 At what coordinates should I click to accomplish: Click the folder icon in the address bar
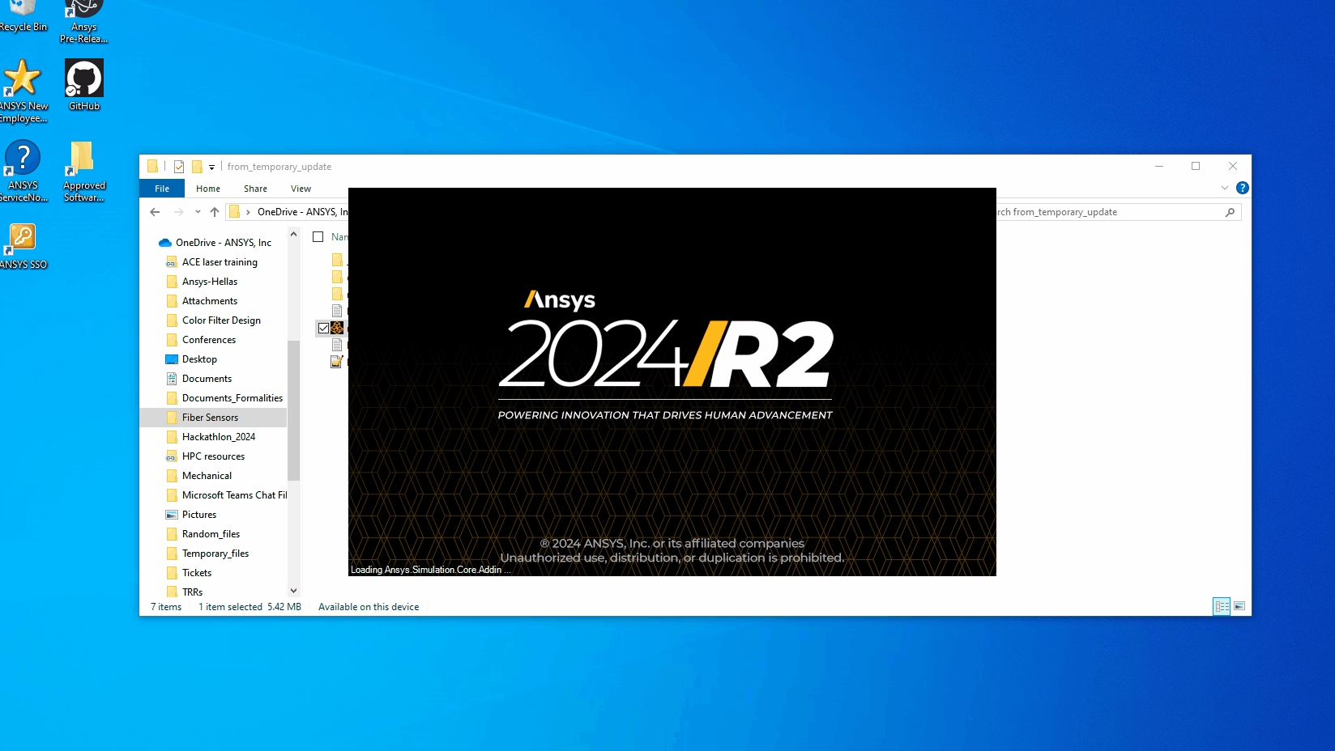(x=234, y=212)
